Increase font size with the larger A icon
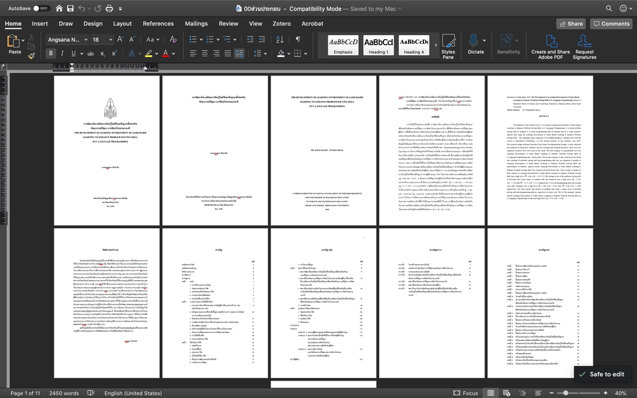Screen dimensions: 637x398 click(120, 39)
